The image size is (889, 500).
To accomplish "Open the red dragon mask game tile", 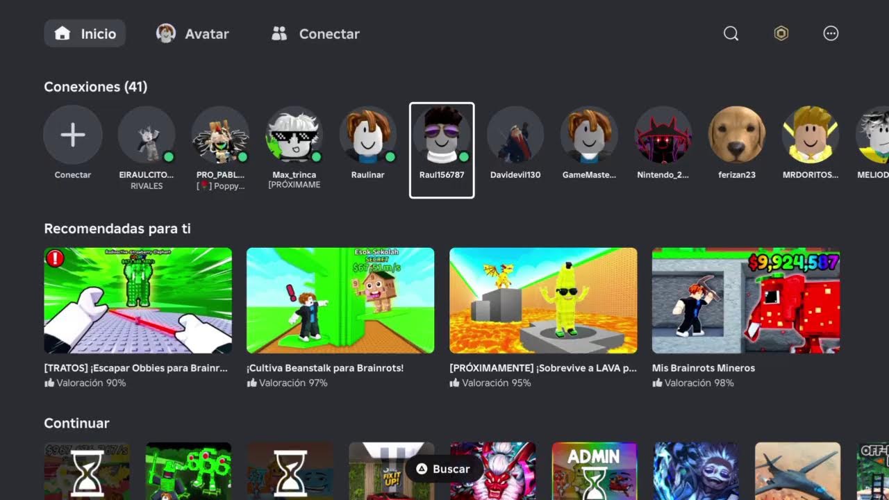I will click(493, 471).
